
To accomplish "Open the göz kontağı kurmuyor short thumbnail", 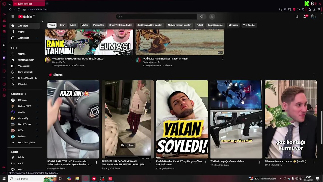I will (x=291, y=119).
